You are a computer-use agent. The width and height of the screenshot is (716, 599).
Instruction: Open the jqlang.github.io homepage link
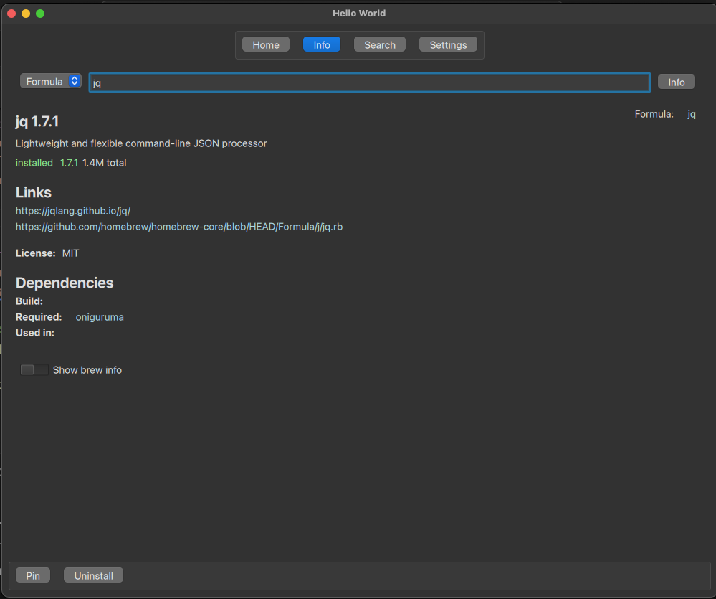click(x=73, y=211)
